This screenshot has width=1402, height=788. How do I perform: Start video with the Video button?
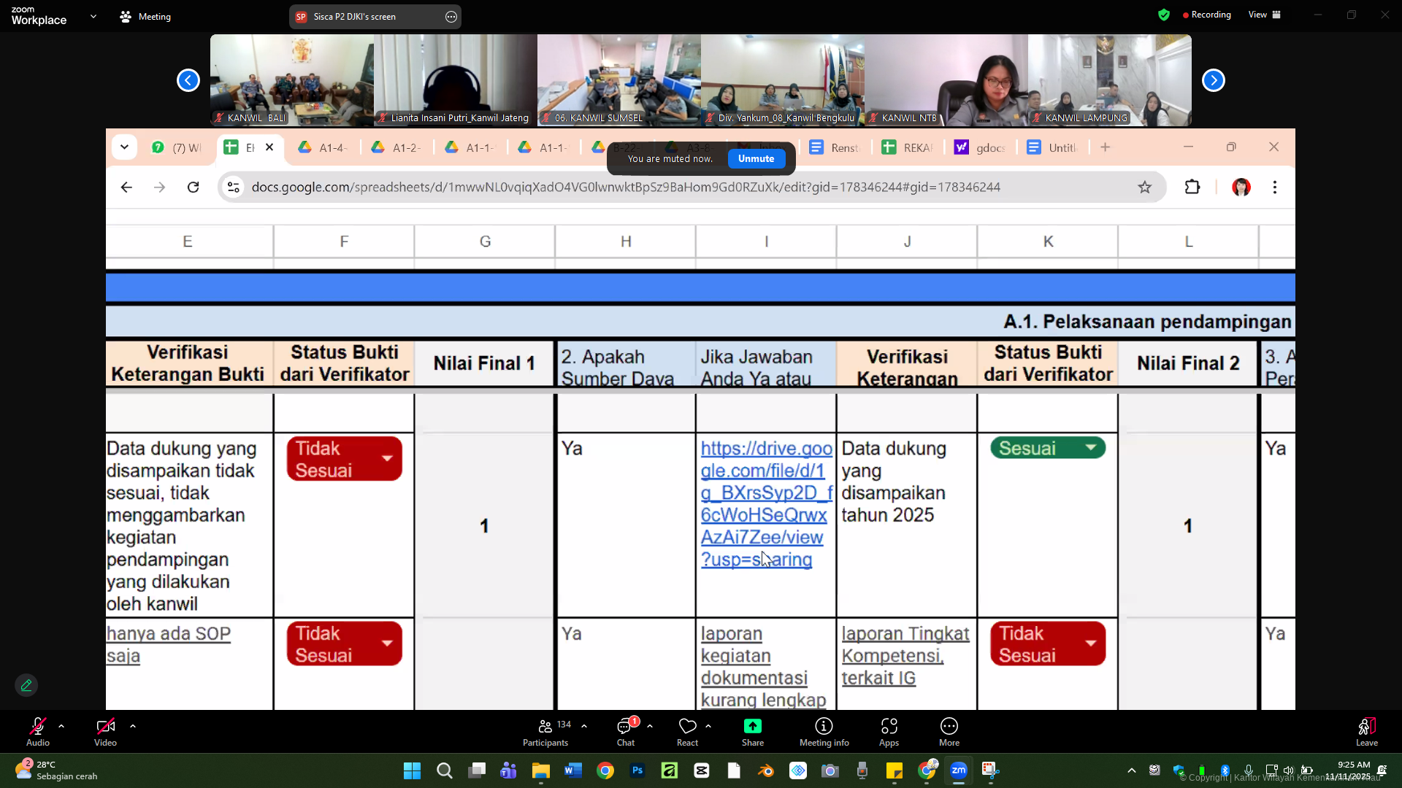click(x=105, y=731)
